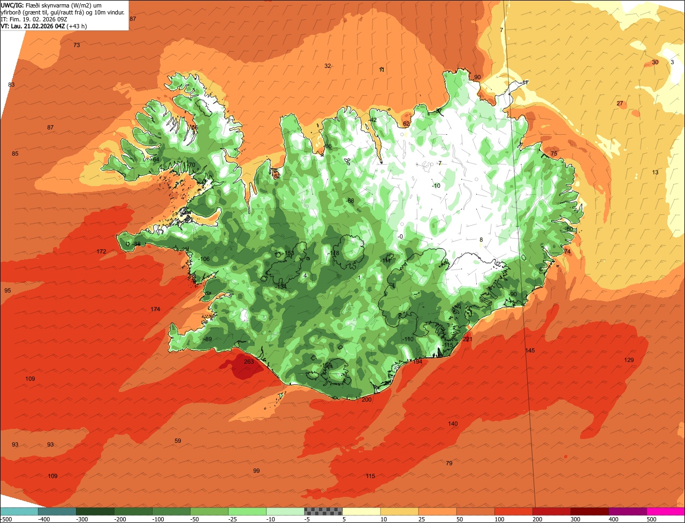Click the light orange swatch between 25 and 50
685x523 pixels.
(x=437, y=511)
